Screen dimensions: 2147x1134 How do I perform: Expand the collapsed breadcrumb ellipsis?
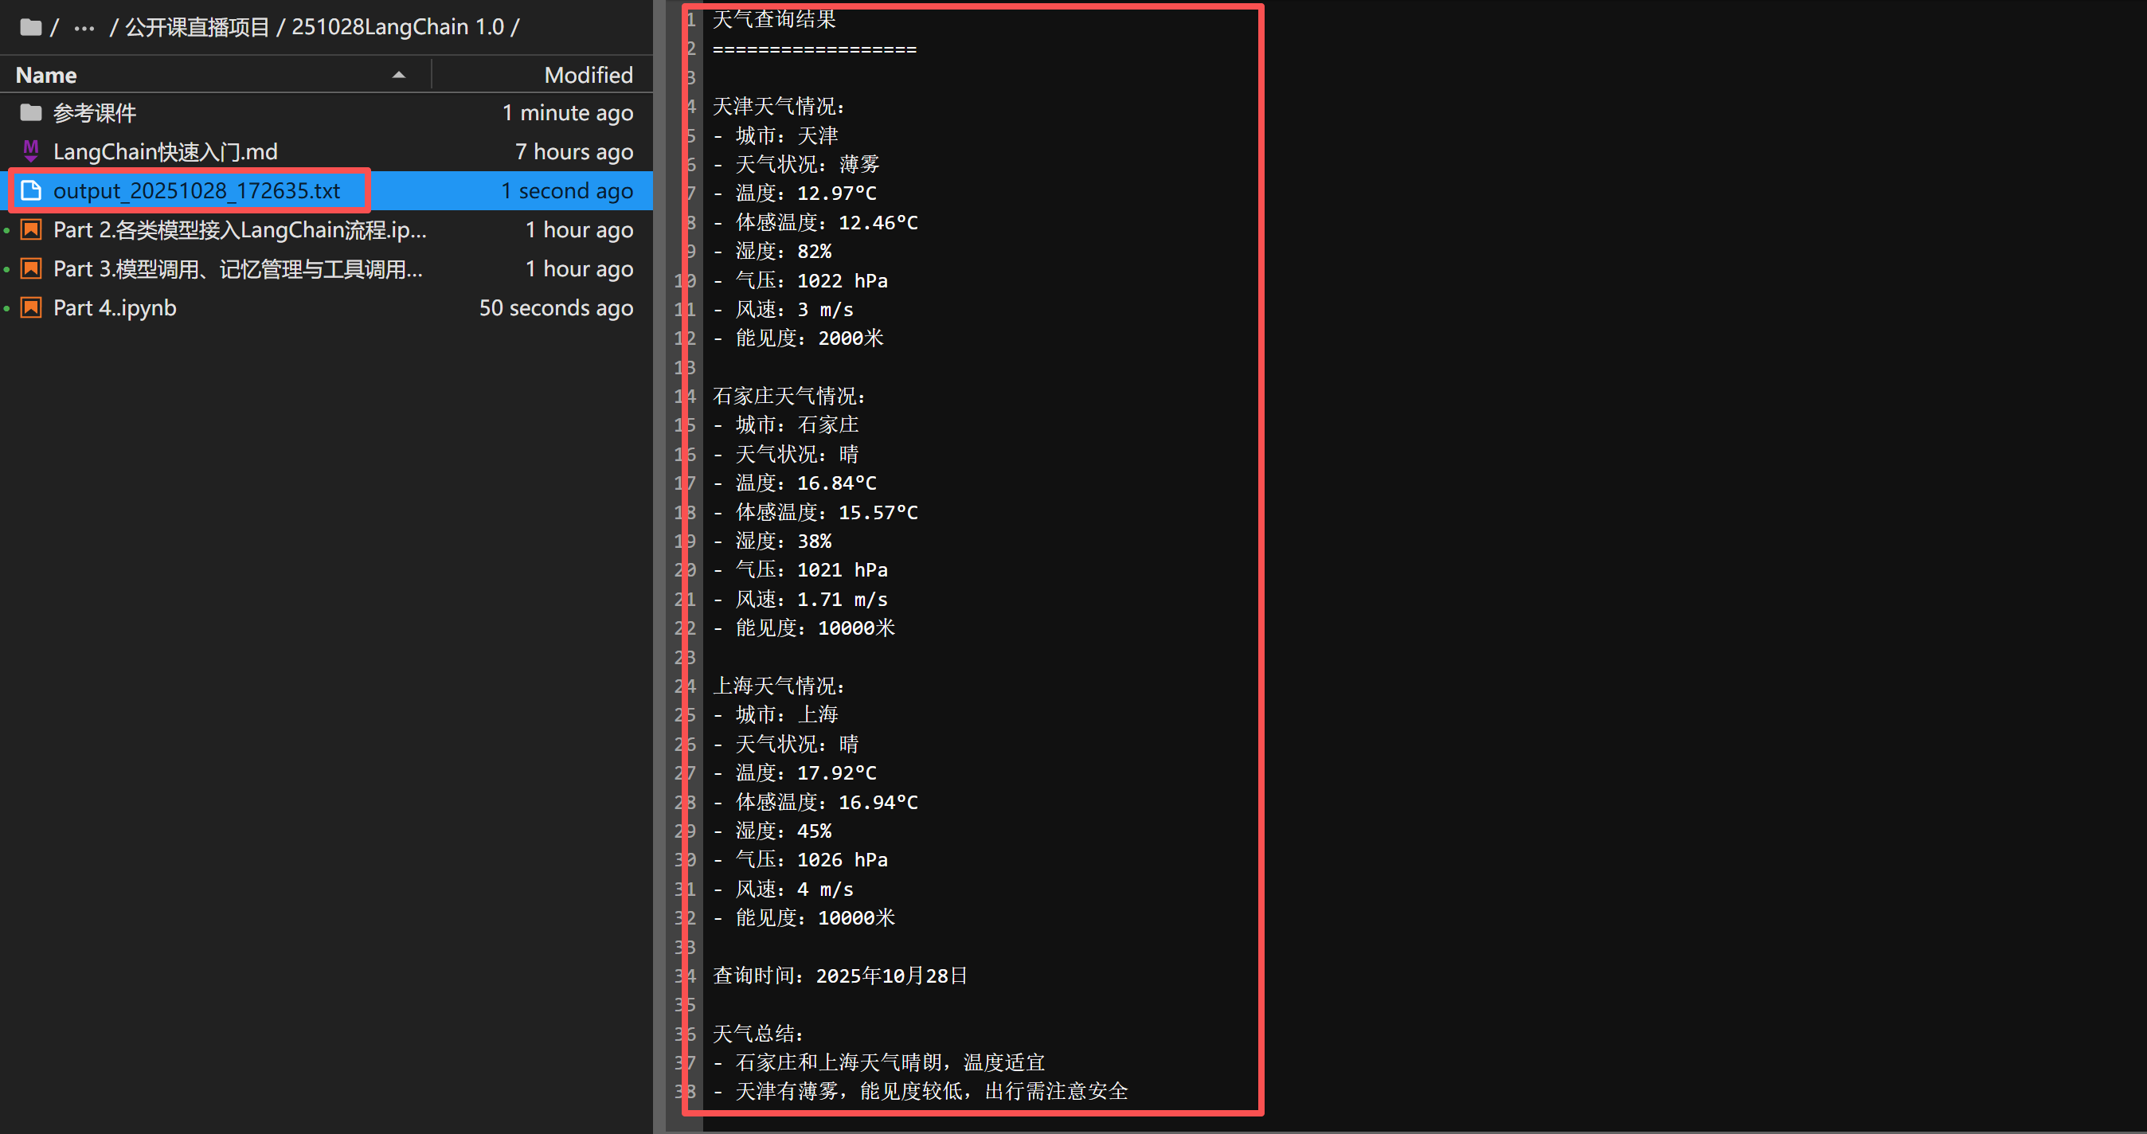click(x=84, y=28)
